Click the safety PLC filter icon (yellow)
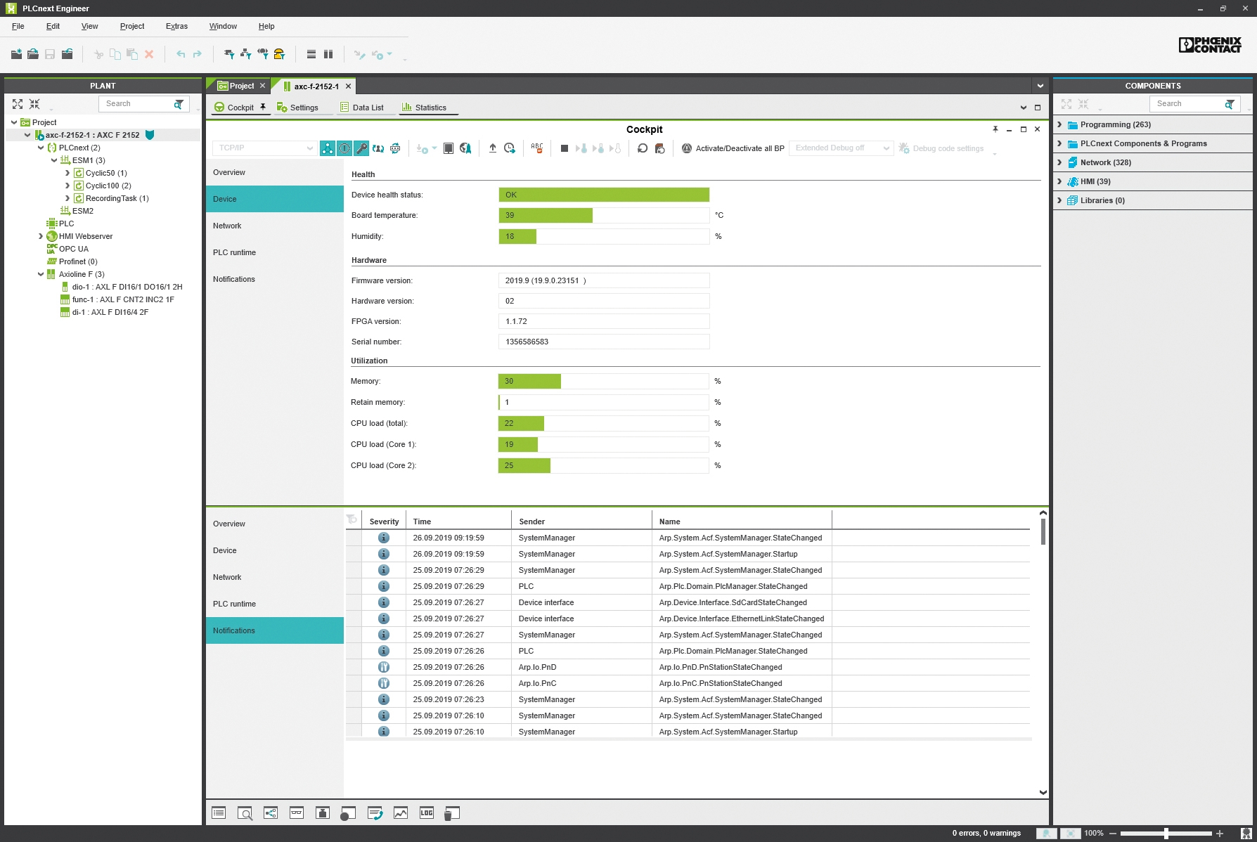 pyautogui.click(x=279, y=54)
